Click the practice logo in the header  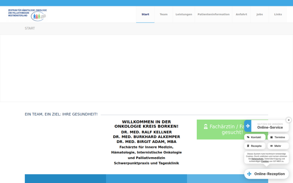[27, 15]
